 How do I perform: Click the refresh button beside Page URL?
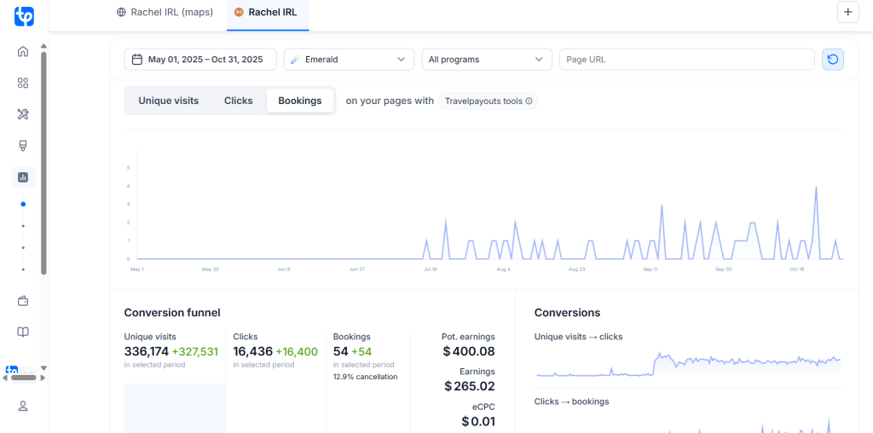(832, 60)
